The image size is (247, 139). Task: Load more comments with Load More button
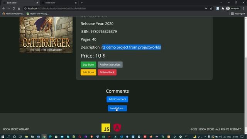point(117,108)
